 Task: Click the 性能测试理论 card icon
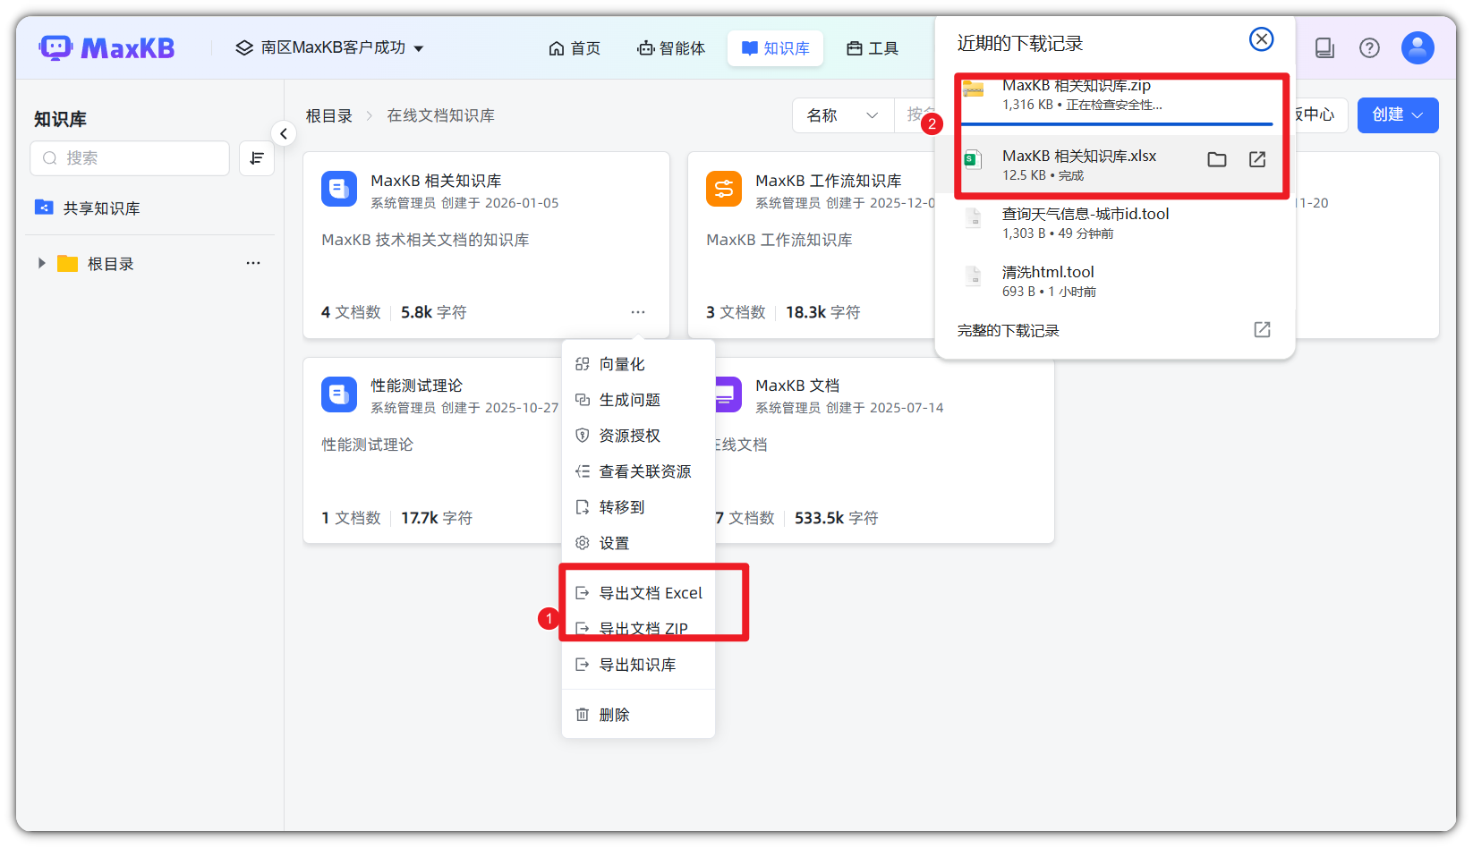point(339,394)
